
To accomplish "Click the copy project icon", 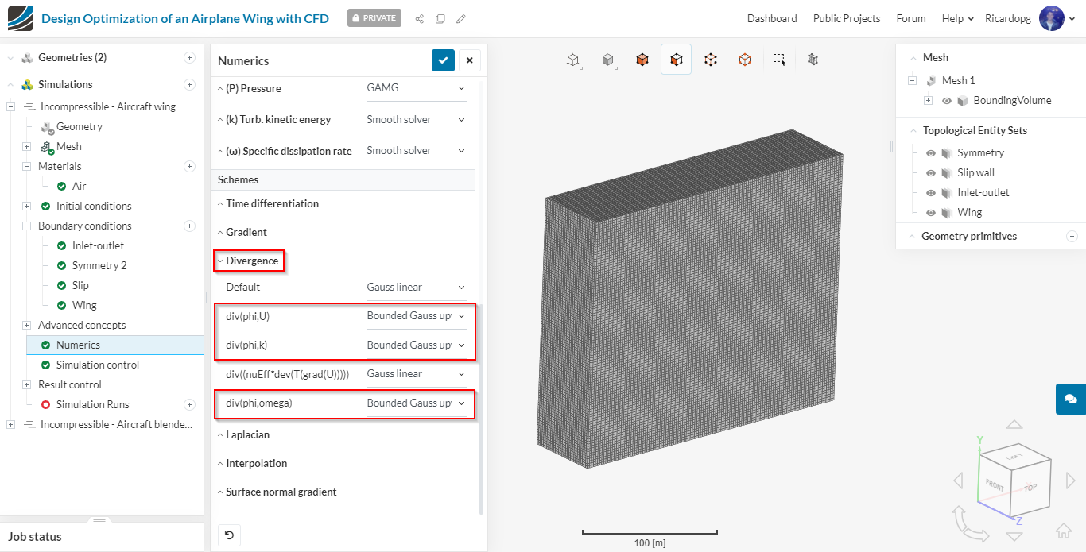I will tap(440, 18).
